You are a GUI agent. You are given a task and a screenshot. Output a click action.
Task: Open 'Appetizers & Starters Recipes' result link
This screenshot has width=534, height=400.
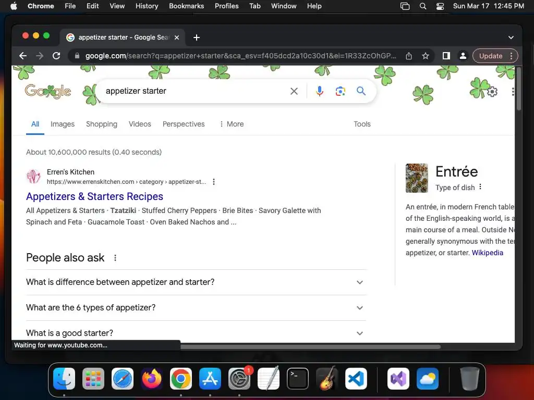95,196
